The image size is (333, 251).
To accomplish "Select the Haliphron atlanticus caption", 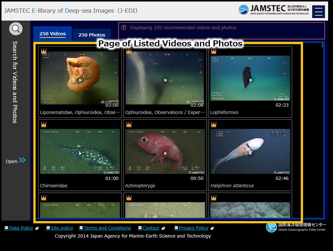I will pyautogui.click(x=232, y=186).
